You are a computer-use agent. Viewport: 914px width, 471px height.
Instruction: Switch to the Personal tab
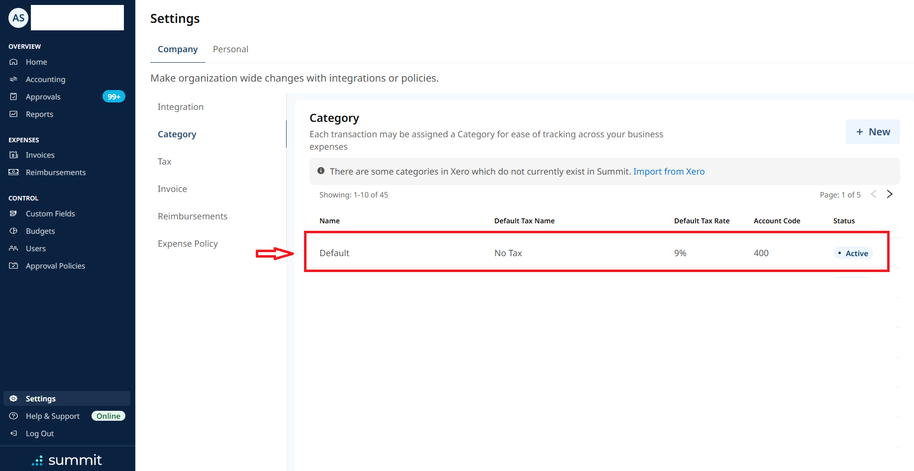point(230,49)
